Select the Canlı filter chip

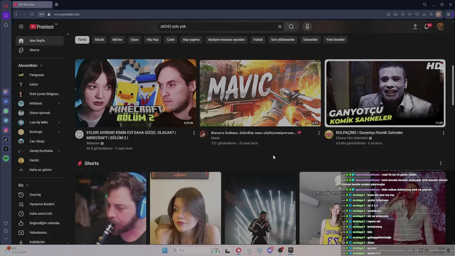(171, 40)
